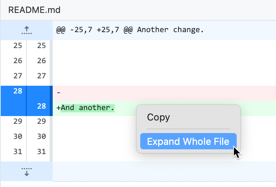Click new line number 31
This screenshot has height=187, width=276.
coord(41,152)
